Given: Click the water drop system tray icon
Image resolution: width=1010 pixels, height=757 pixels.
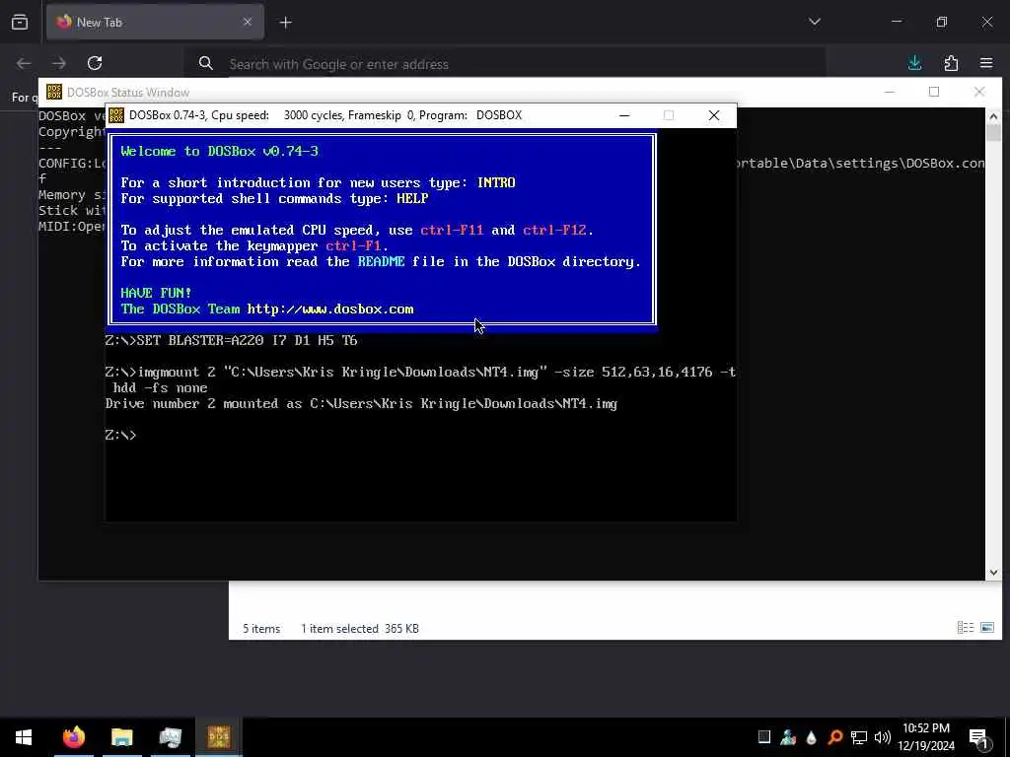Looking at the screenshot, I should tap(811, 737).
